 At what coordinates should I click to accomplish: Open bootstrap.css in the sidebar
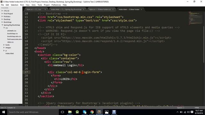click(12, 34)
